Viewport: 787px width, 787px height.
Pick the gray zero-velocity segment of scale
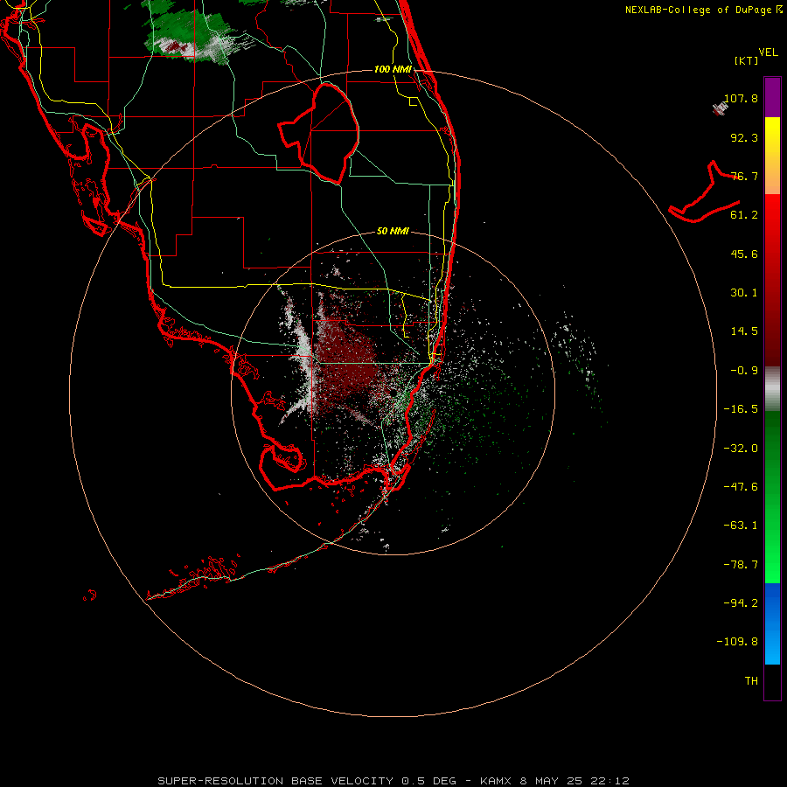(772, 388)
